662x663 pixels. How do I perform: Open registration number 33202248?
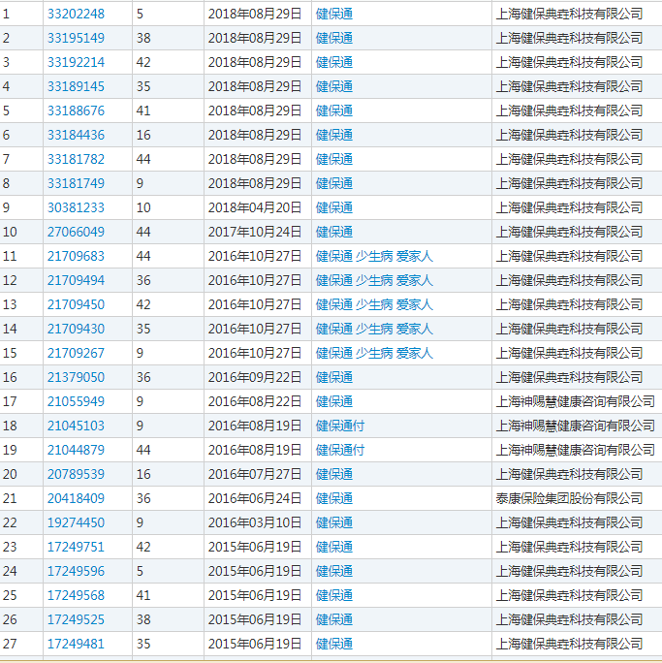tap(76, 14)
